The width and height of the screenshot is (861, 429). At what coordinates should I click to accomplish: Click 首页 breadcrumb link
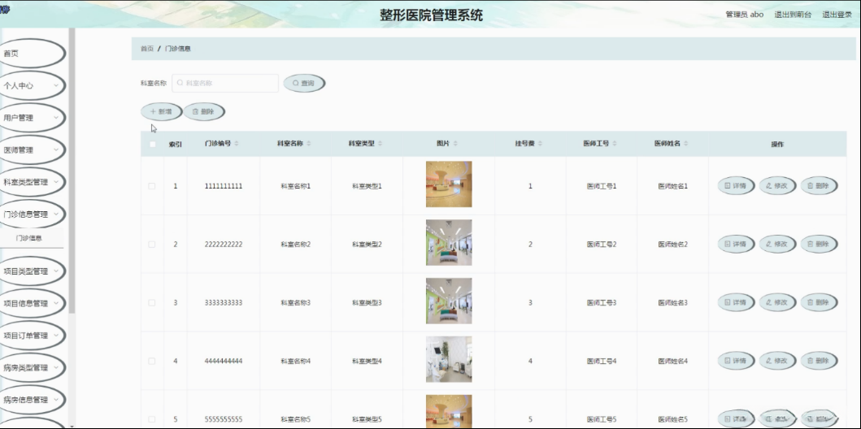click(146, 49)
